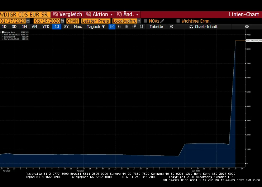This screenshot has height=187, width=262.
Task: Click the Tabelle button
Action: point(156,27)
